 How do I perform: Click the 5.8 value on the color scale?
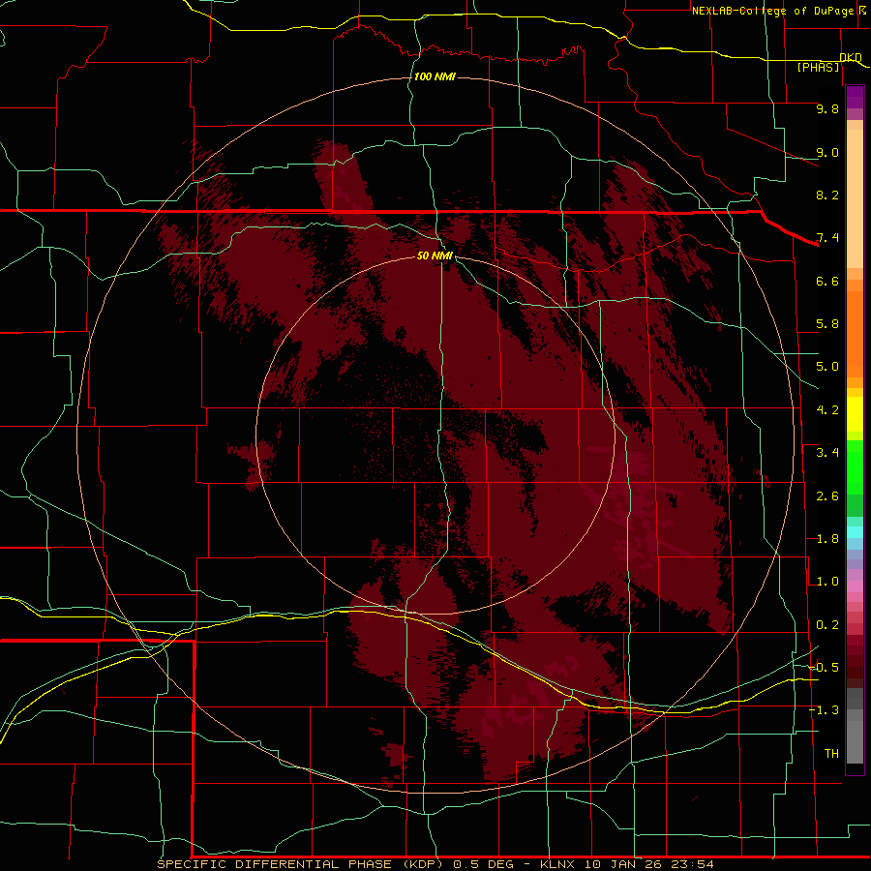click(x=827, y=324)
